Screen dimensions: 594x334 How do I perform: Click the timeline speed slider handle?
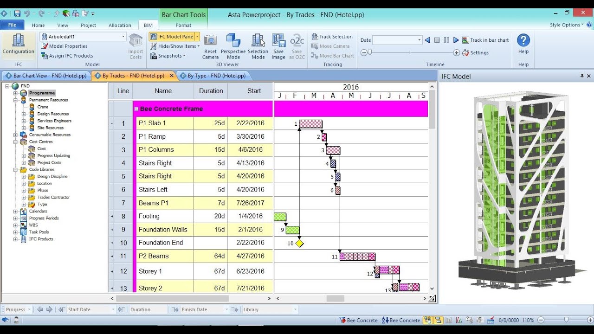coord(369,53)
